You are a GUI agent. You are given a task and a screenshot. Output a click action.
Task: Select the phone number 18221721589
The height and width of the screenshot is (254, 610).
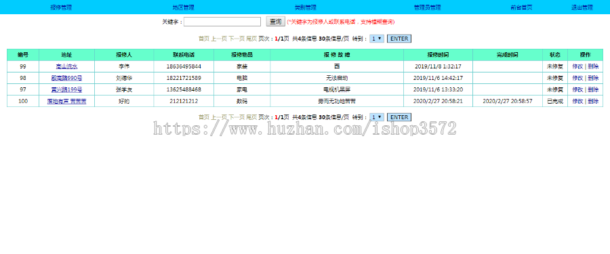click(x=184, y=78)
